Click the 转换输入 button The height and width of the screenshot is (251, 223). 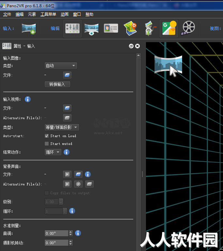[x=57, y=84]
